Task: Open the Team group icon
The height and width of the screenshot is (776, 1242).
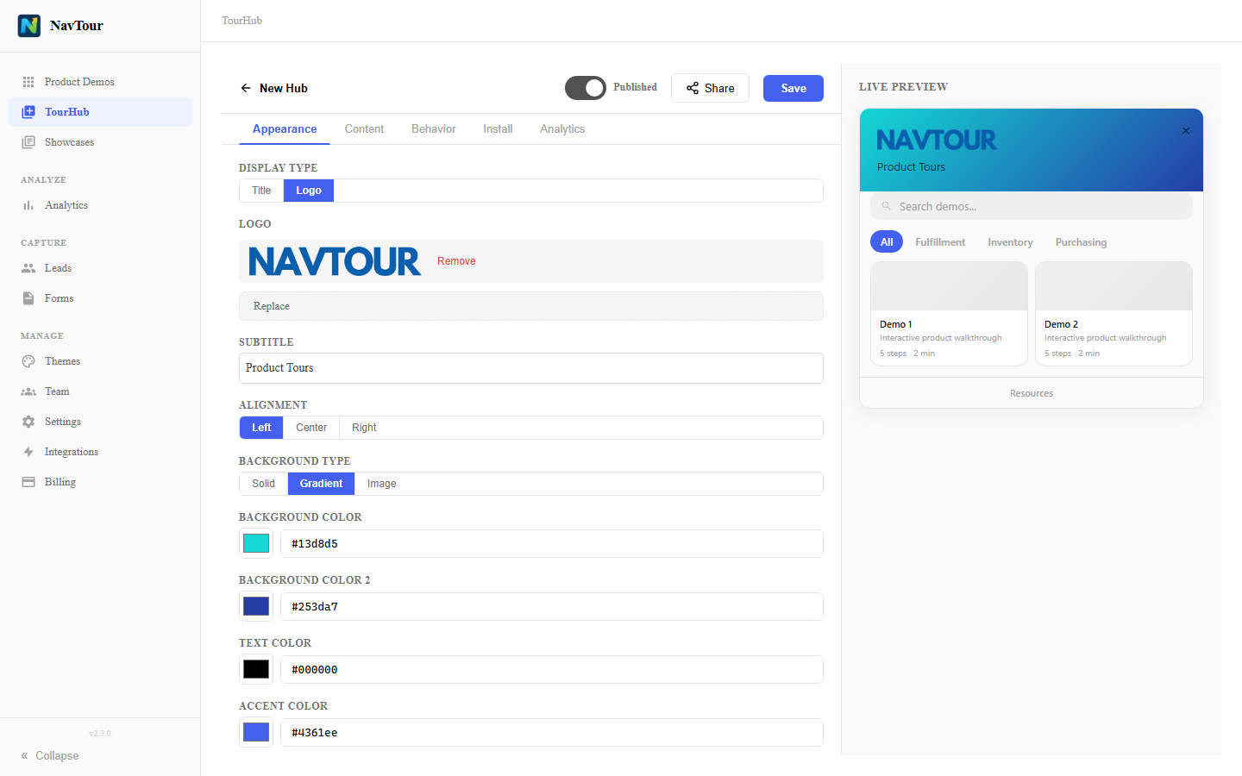Action: point(28,391)
